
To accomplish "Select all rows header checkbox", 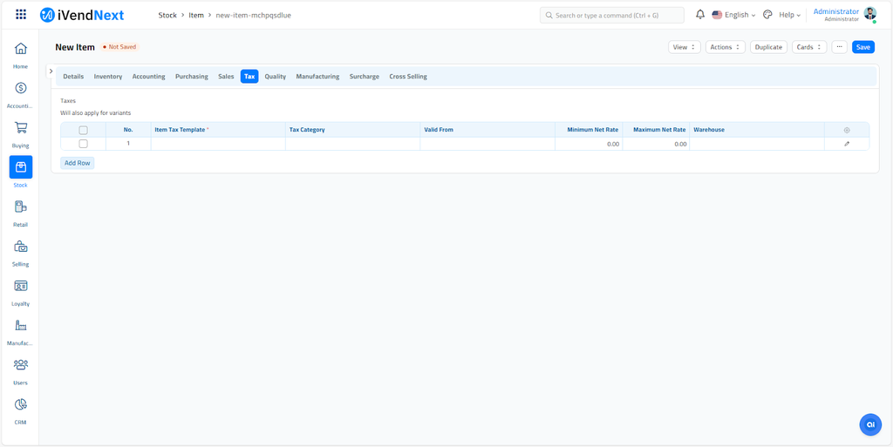I will pos(83,130).
